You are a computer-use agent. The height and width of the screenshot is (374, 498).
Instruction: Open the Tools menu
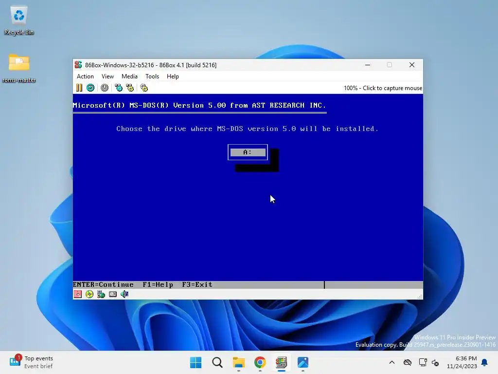point(152,76)
